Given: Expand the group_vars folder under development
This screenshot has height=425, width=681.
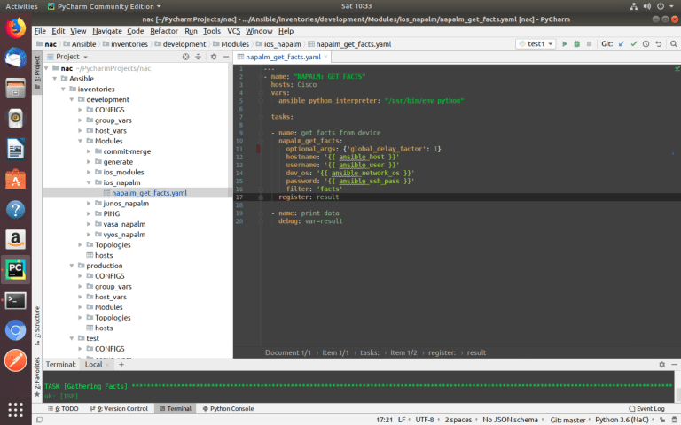Looking at the screenshot, I should [81, 120].
